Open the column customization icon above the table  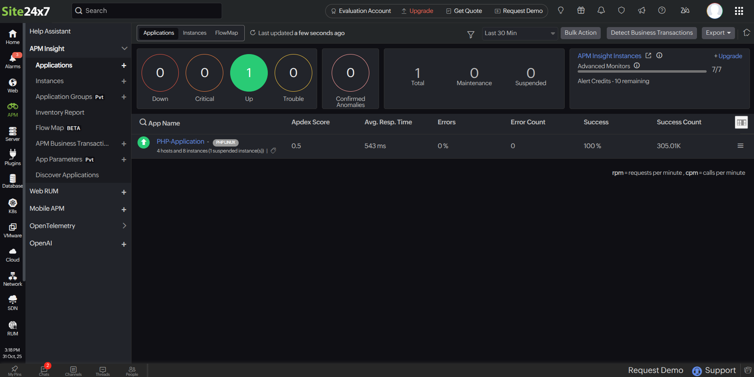click(x=741, y=122)
